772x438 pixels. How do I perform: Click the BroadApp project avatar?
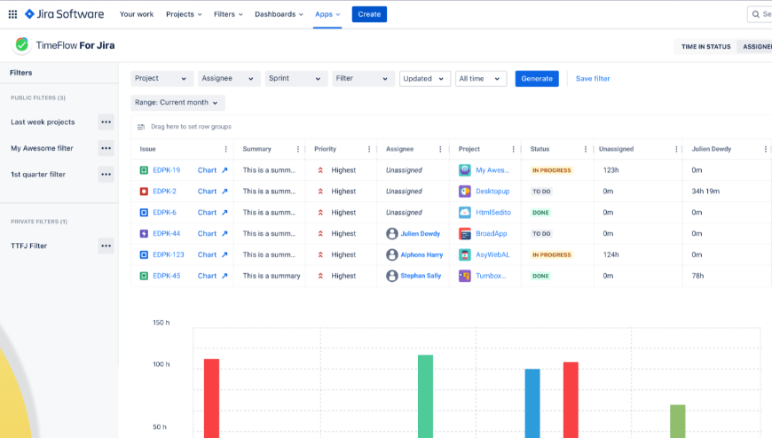click(465, 234)
